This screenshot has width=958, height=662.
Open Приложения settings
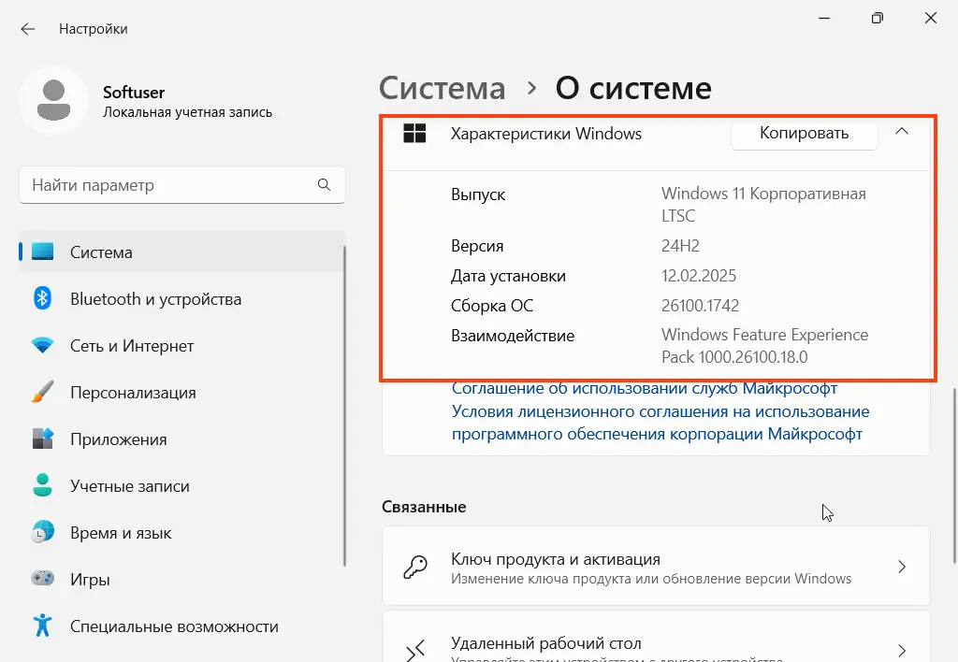pos(182,439)
